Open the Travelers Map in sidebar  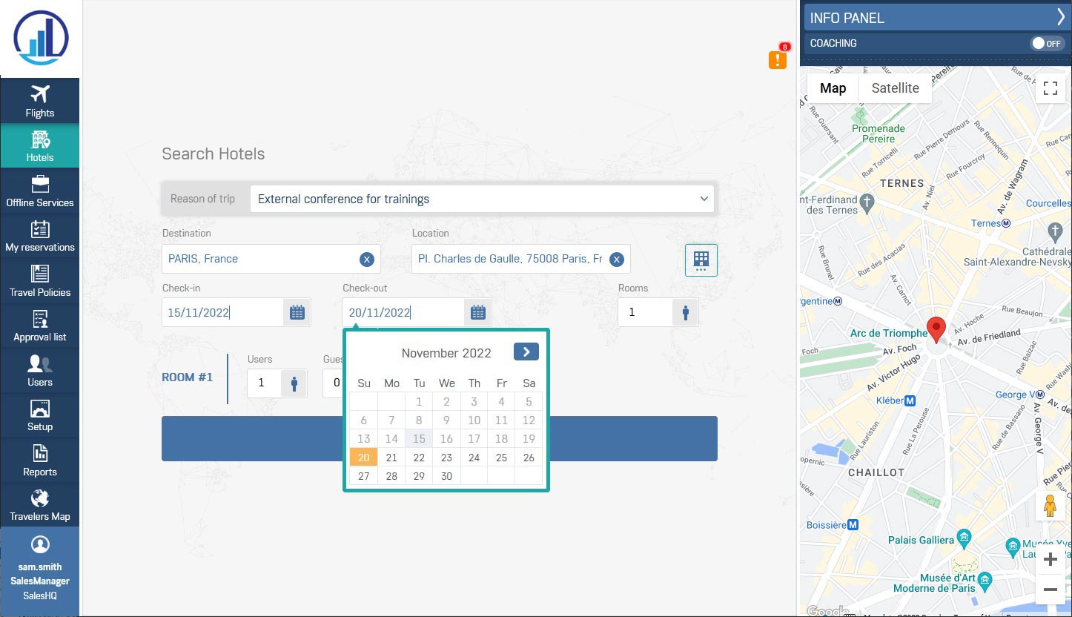coord(39,505)
